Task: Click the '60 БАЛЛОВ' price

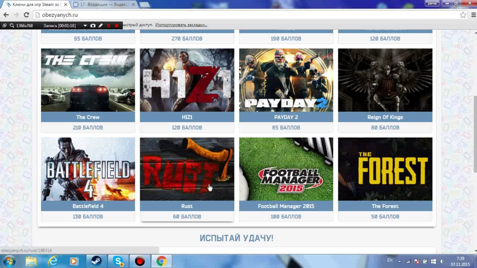Action: tap(187, 216)
